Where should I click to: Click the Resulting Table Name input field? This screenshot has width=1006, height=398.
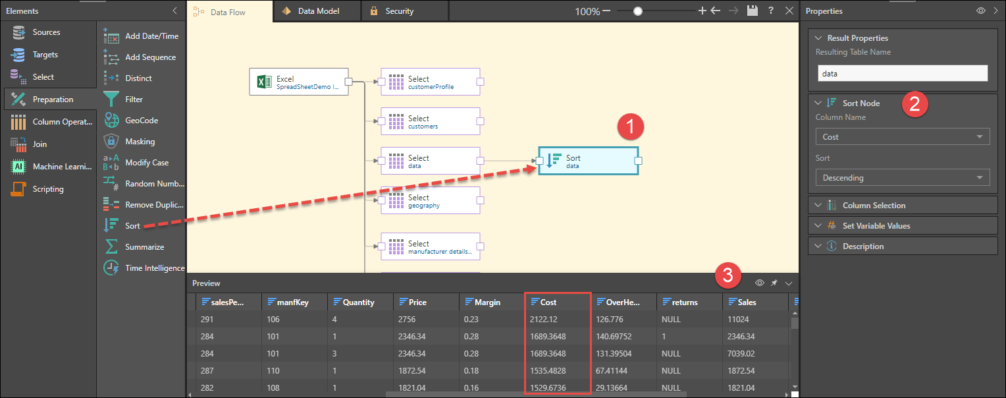click(x=902, y=74)
